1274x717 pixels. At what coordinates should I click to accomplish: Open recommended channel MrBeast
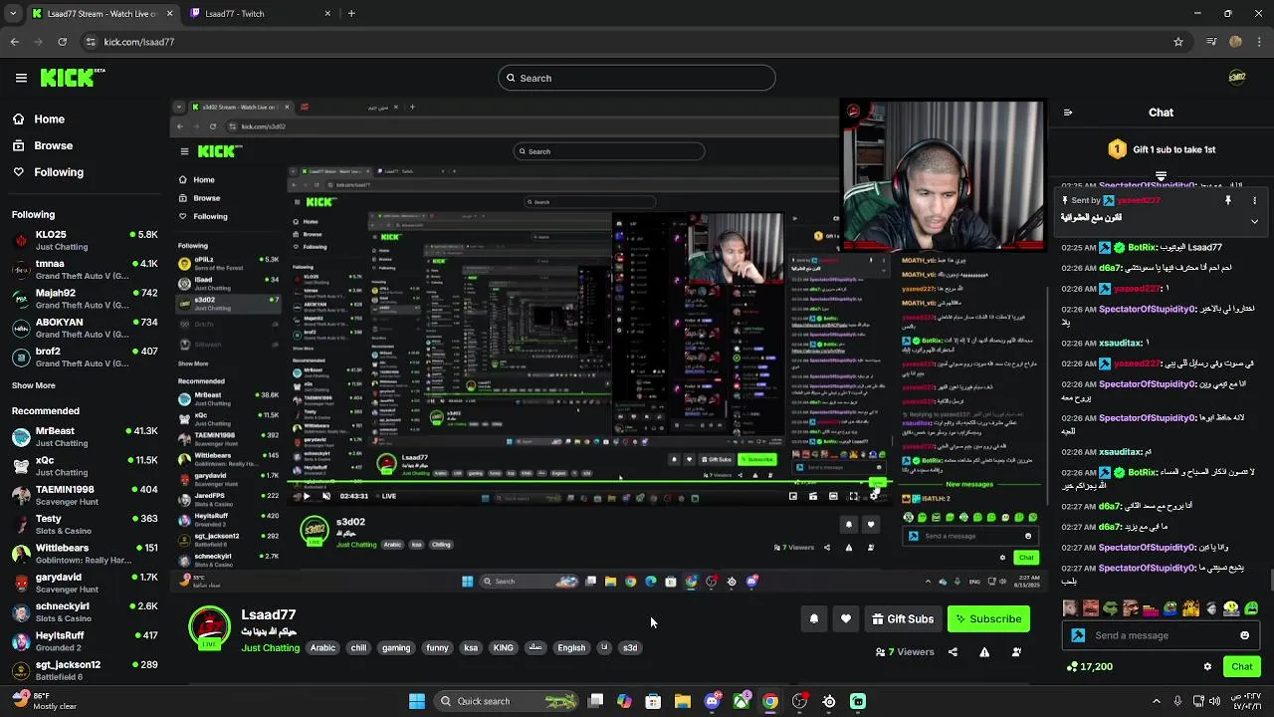(x=85, y=436)
